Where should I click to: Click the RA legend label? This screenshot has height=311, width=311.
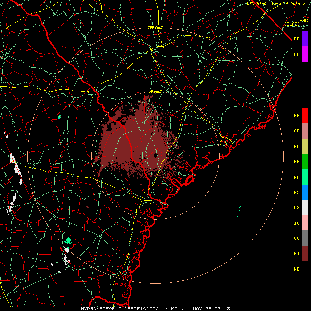pos(297,177)
